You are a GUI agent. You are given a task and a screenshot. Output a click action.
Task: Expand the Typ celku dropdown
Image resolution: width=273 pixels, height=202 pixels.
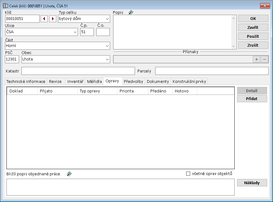(x=107, y=19)
